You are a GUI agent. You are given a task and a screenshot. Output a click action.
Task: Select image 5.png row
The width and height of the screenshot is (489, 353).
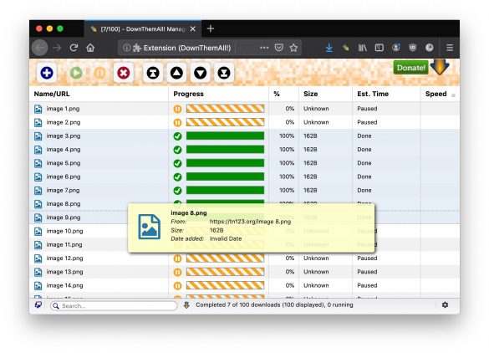[x=244, y=163]
